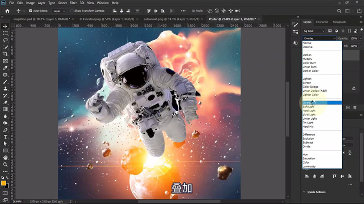Select the Zoom tool
The height and width of the screenshot is (204, 364).
[5, 164]
